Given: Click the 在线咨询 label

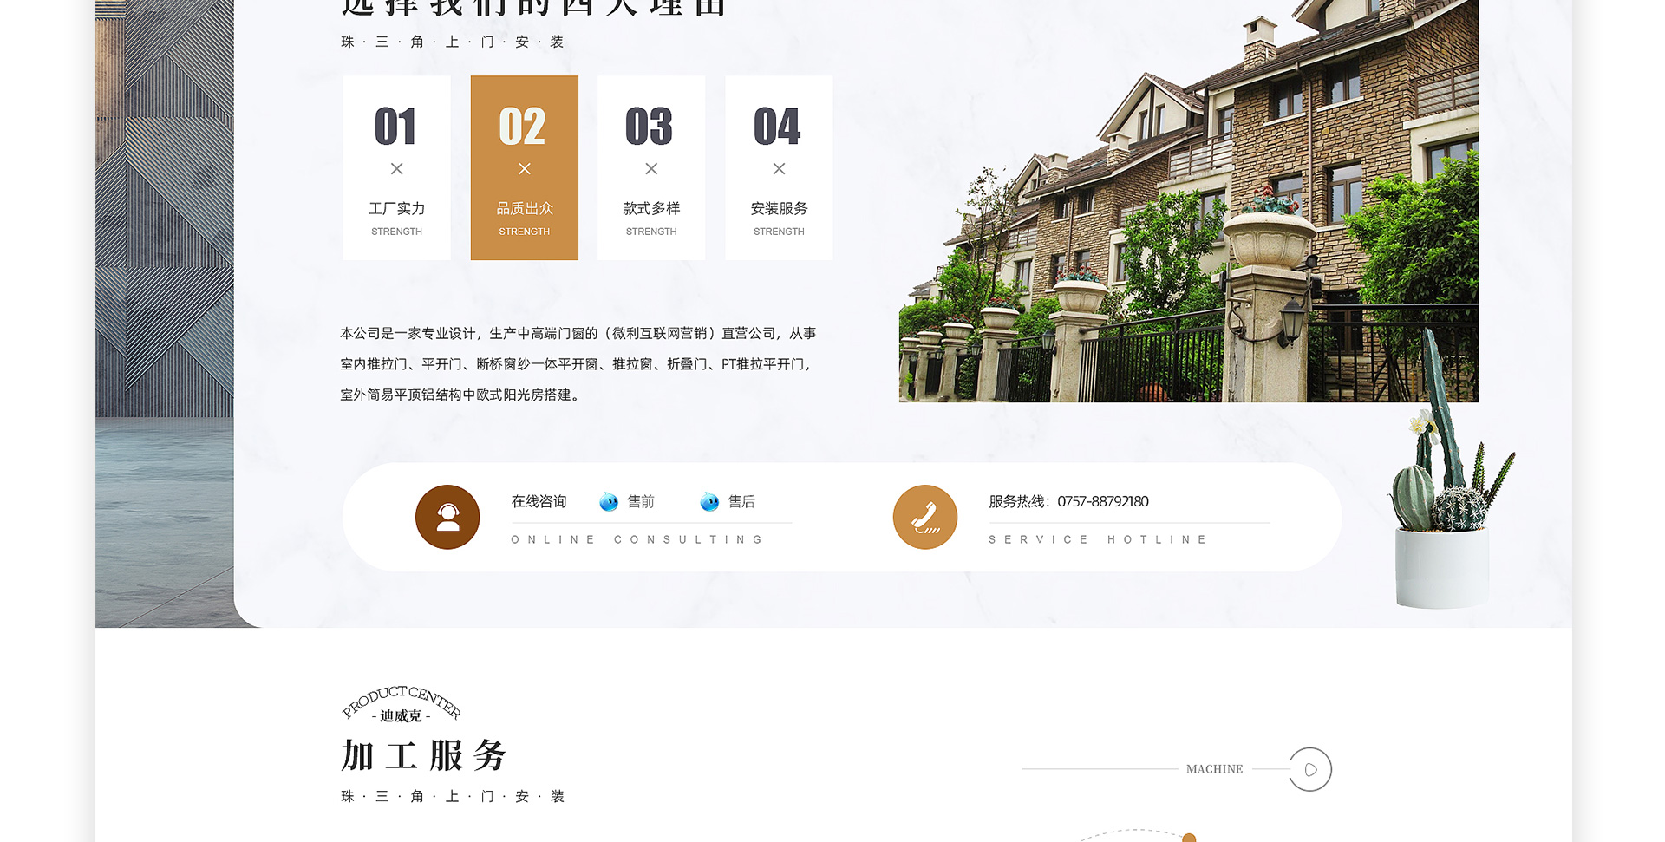Looking at the screenshot, I should point(539,502).
